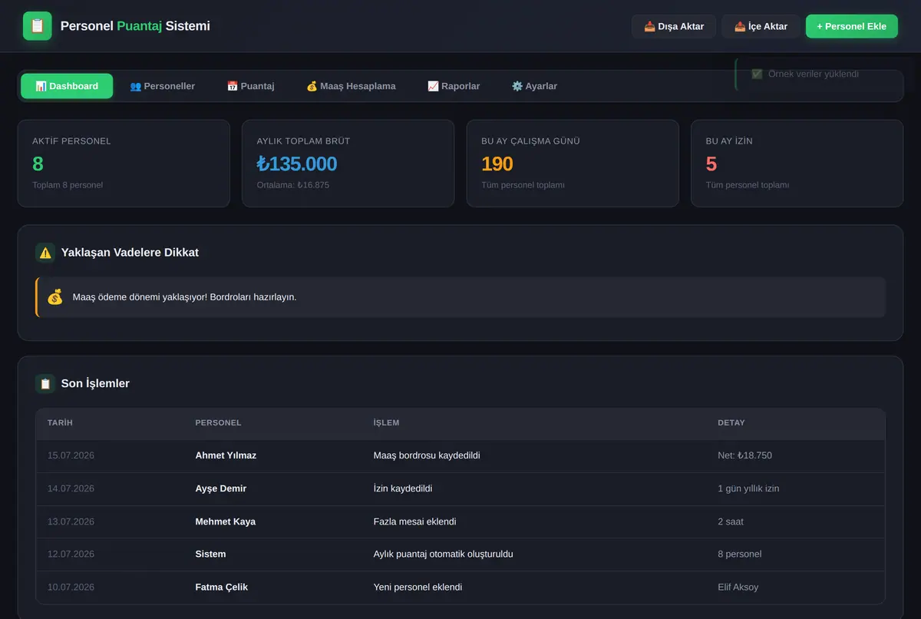Select Fatma Çelik in the table
The image size is (921, 619).
pos(222,588)
